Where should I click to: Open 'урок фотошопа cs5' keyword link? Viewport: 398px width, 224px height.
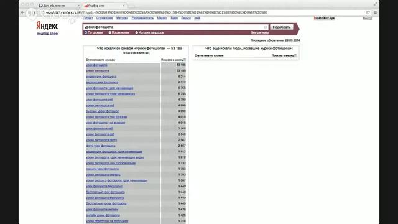pos(99,129)
